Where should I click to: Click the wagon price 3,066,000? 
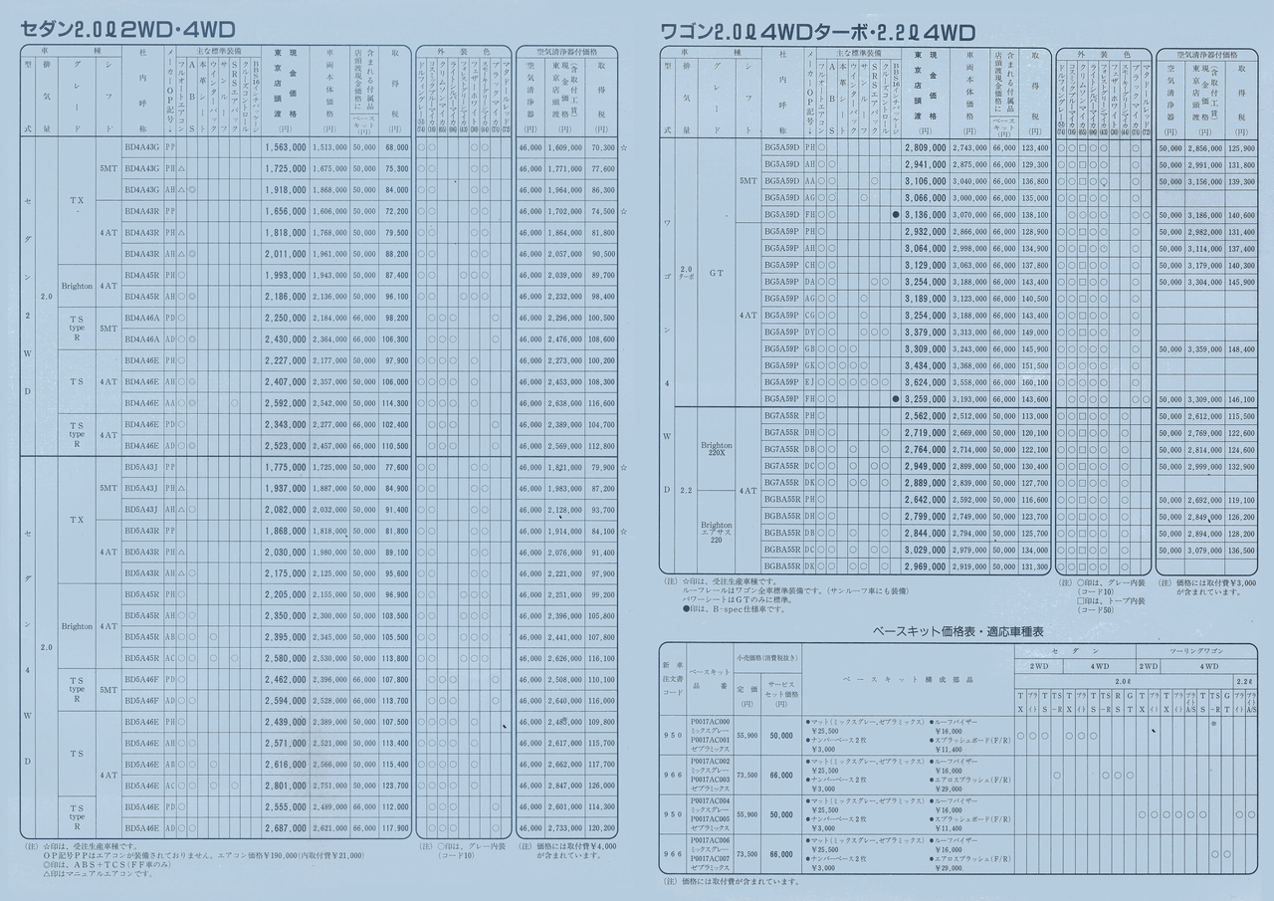coord(925,198)
